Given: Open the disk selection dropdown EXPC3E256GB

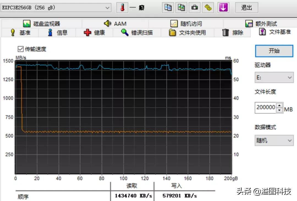Looking at the screenshot, I should pos(56,8).
